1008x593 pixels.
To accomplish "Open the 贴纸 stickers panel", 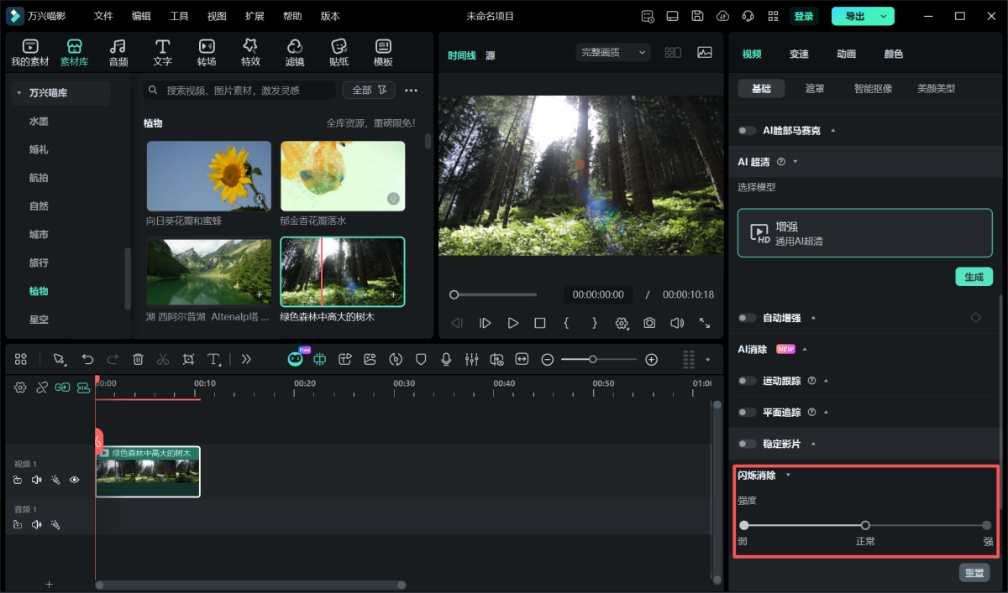I will pos(339,52).
